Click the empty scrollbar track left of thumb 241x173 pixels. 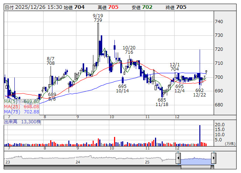pyautogui.click(x=92, y=167)
